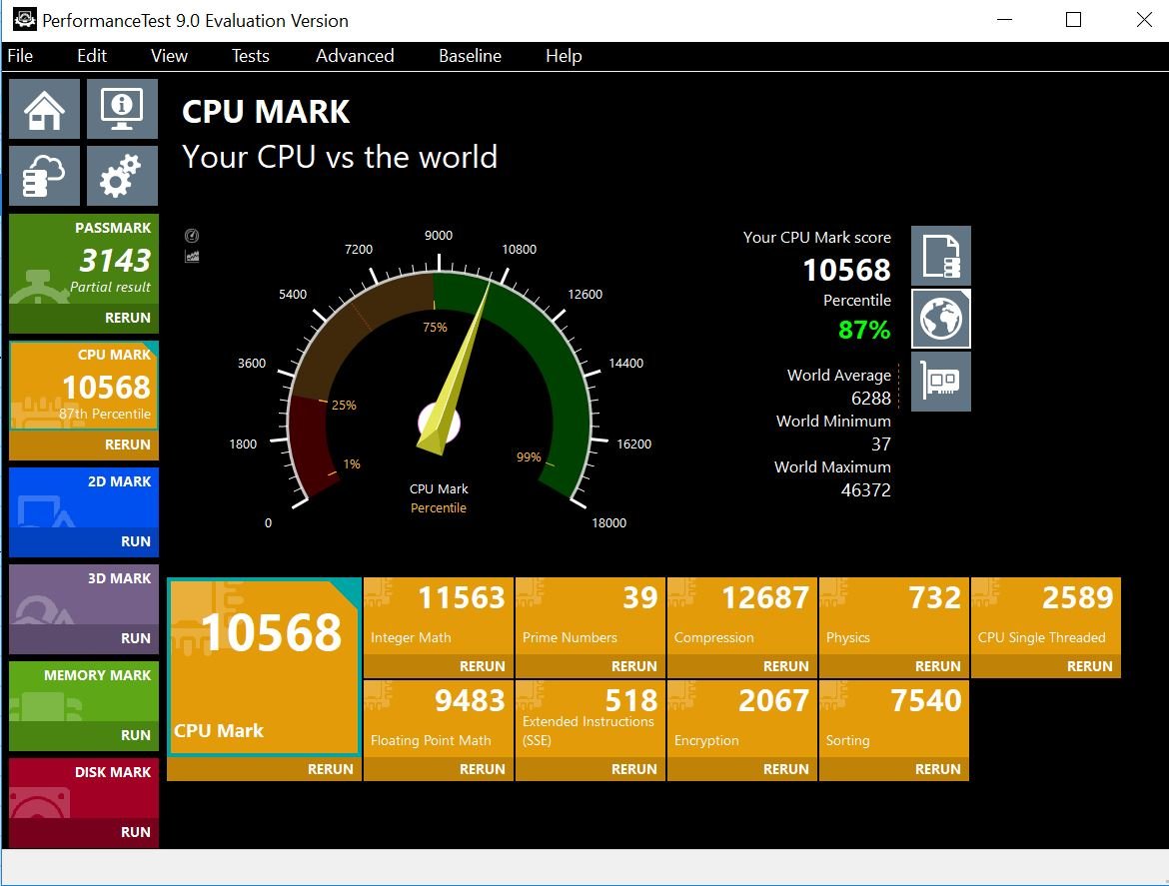Click the PerformanceTest app icon in title bar
Image resolution: width=1169 pixels, height=886 pixels.
pos(25,19)
